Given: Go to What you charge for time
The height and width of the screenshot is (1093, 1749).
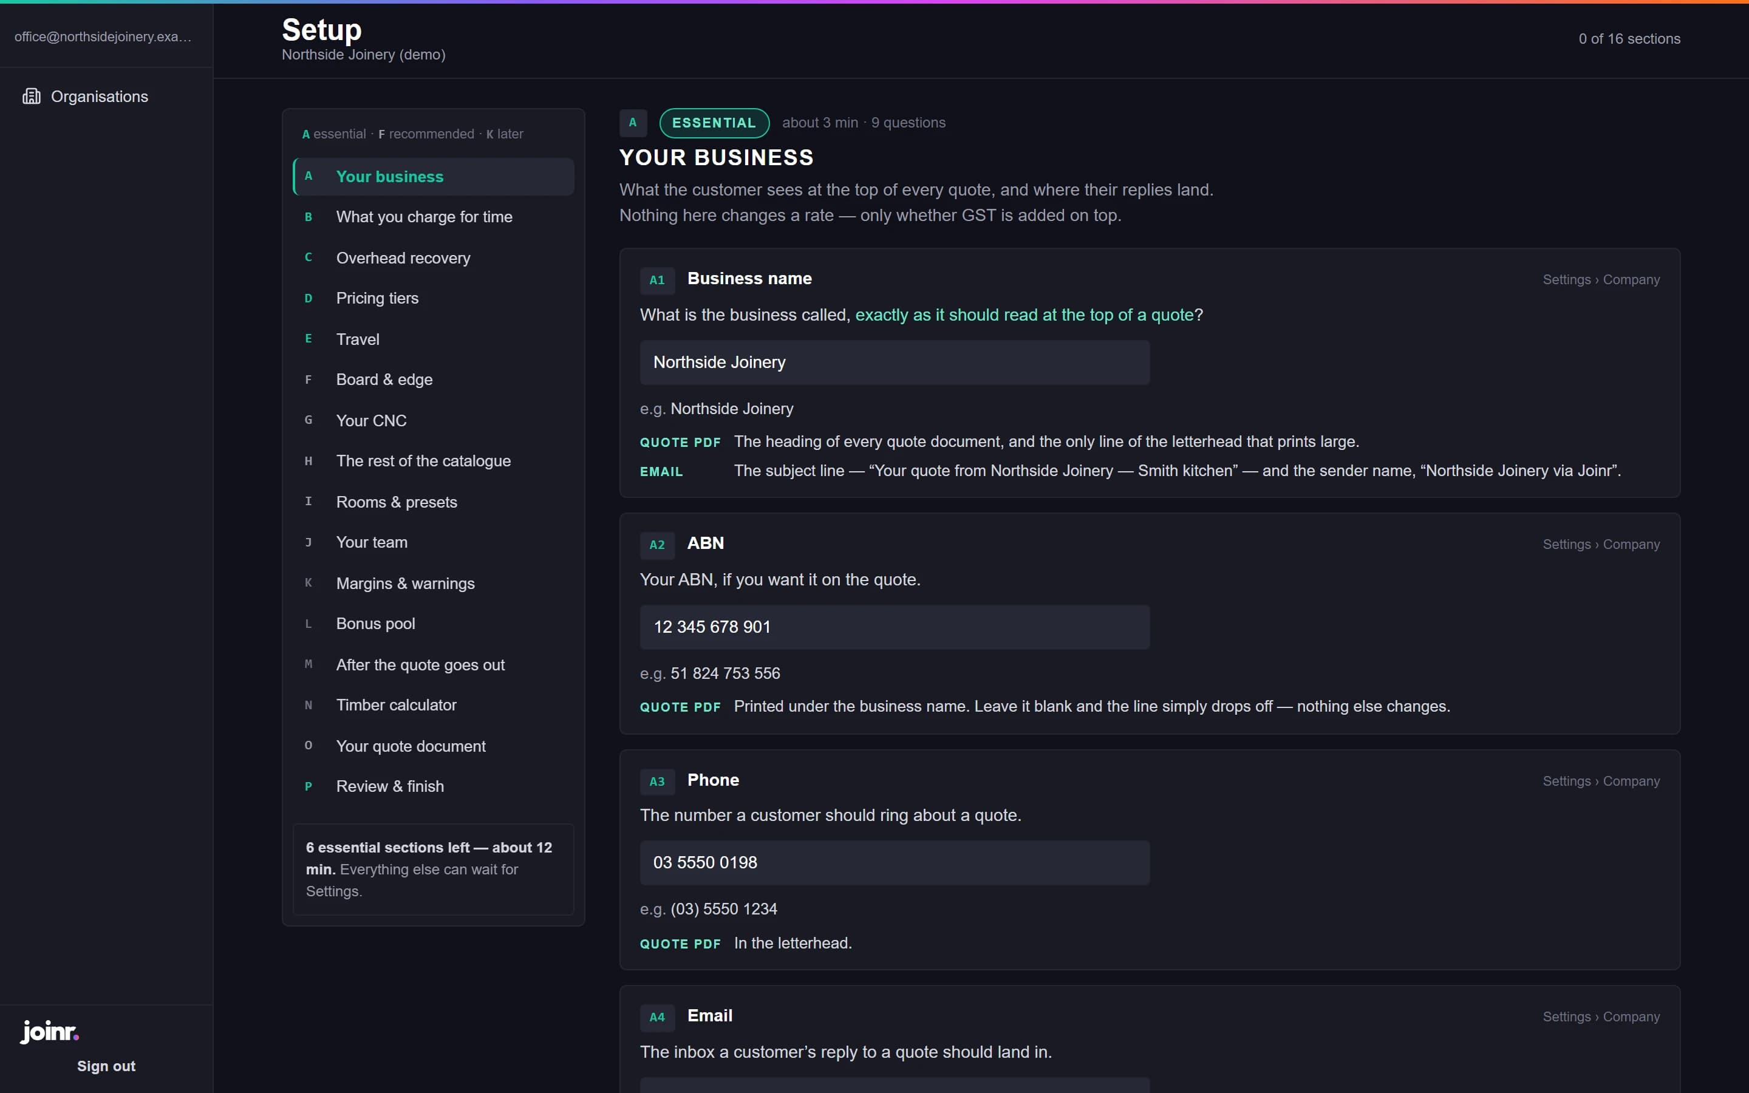Looking at the screenshot, I should [x=434, y=217].
